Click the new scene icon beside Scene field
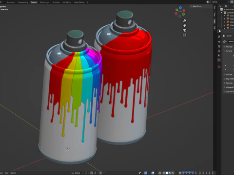 click(232, 2)
